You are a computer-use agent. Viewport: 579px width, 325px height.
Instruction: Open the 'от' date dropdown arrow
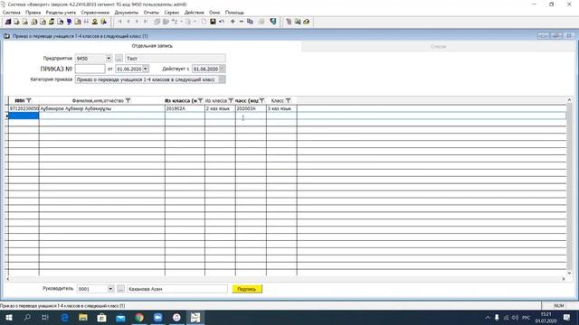[146, 69]
